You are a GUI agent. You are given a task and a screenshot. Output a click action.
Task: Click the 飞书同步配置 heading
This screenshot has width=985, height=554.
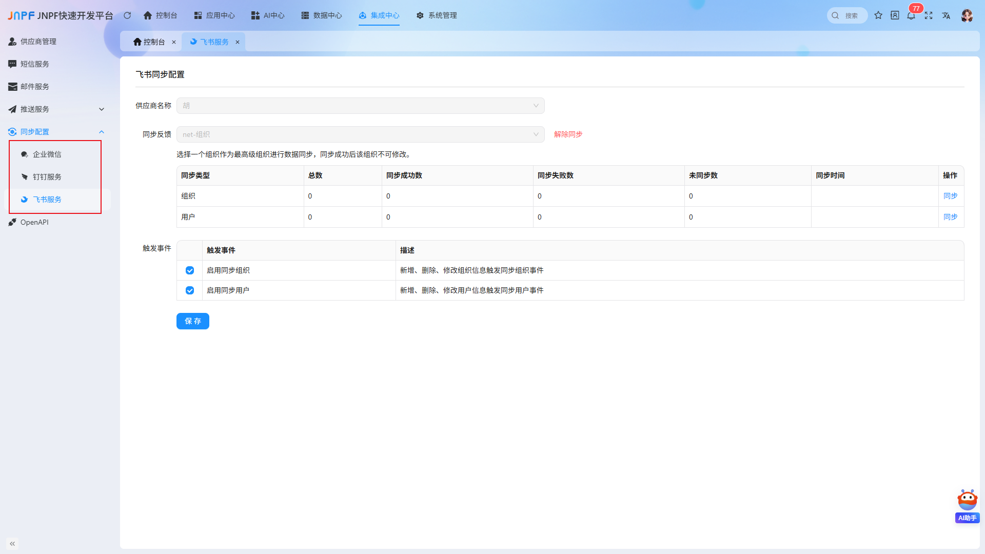click(x=160, y=74)
